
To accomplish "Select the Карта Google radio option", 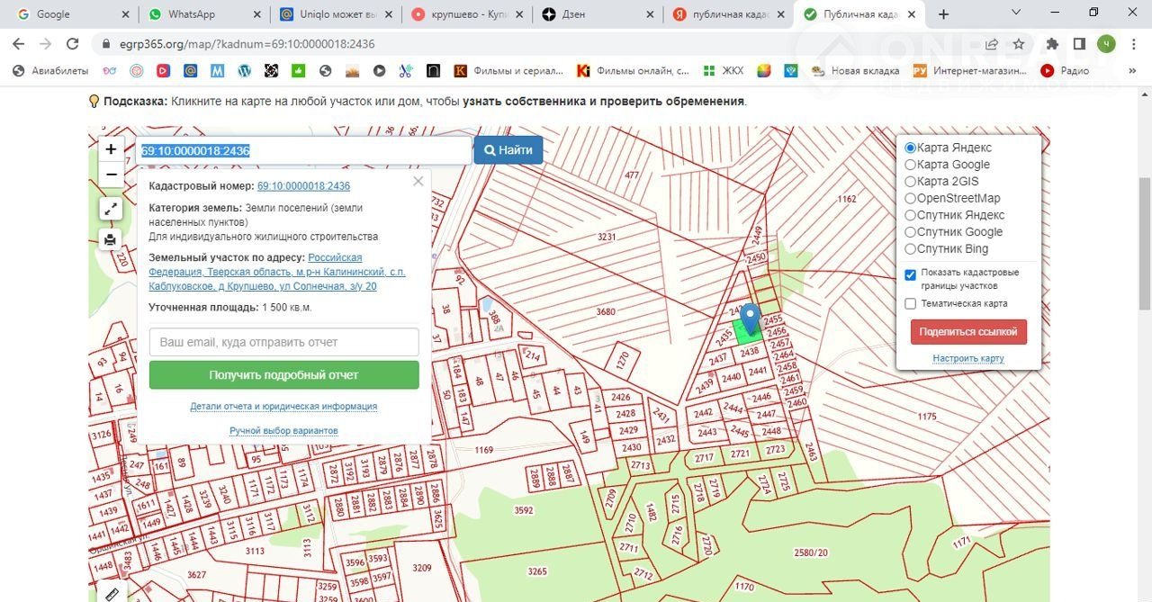I will click(910, 165).
